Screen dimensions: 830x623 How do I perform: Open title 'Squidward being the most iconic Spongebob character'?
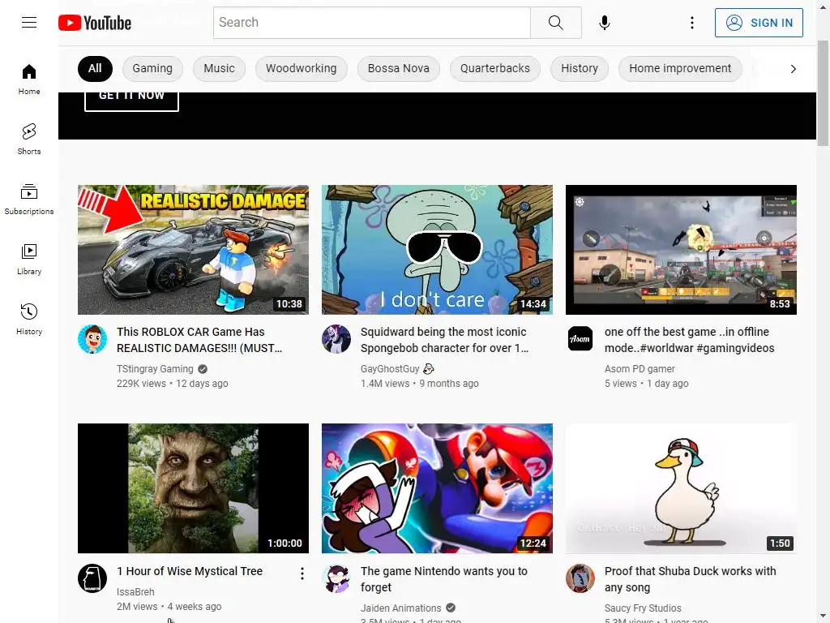coord(445,340)
